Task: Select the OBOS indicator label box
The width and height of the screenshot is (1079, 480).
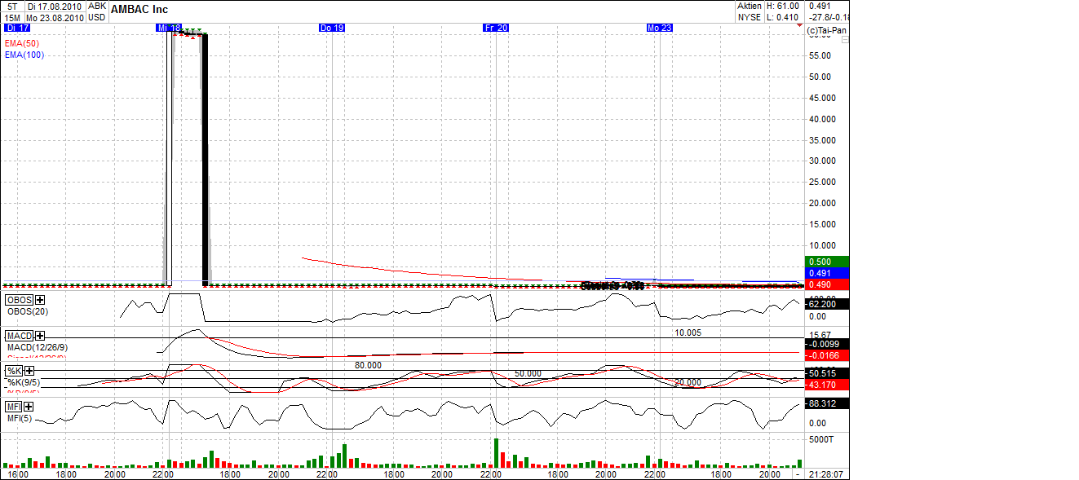Action: click(x=20, y=300)
